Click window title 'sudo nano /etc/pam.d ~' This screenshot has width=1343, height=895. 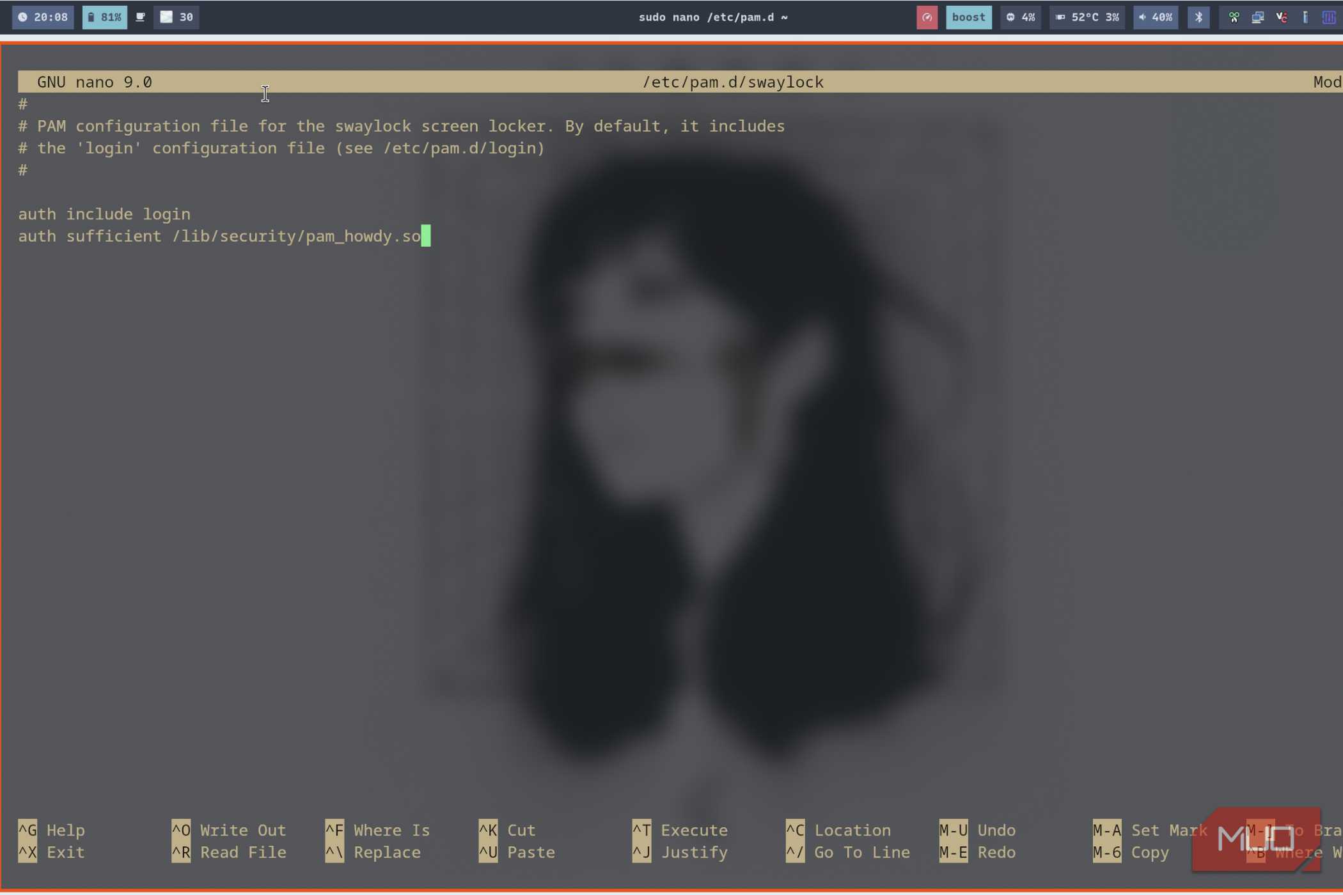713,17
